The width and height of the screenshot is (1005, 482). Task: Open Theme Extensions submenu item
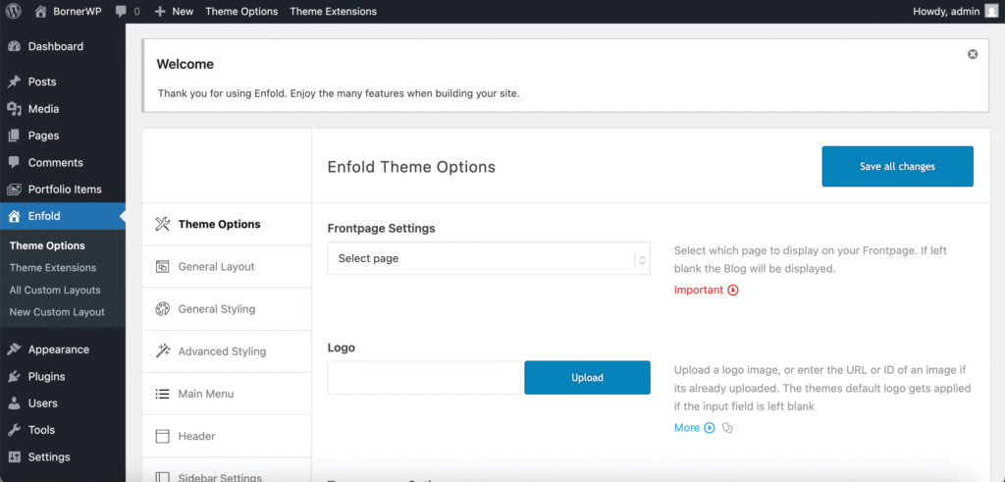point(53,268)
